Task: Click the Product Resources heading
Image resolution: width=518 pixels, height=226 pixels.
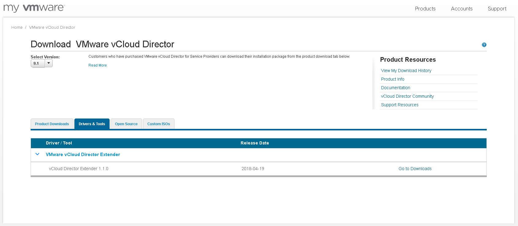Action: [408, 60]
